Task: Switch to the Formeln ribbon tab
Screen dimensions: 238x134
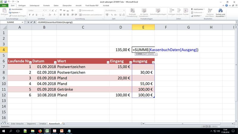Action: (x=46, y=5)
